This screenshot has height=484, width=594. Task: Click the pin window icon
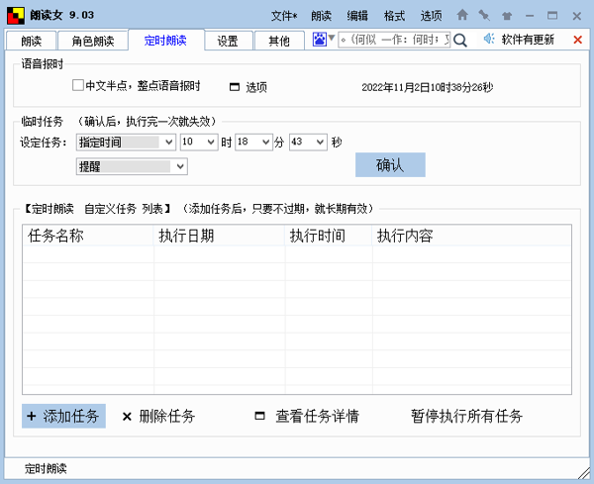click(484, 15)
